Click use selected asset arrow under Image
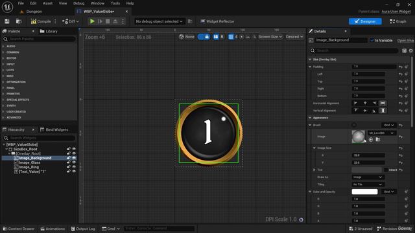 coord(371,140)
